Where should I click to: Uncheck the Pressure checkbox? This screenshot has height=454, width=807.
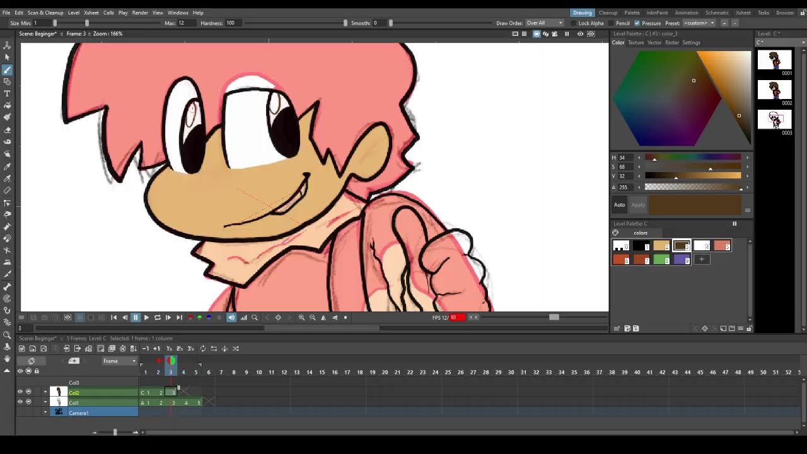[637, 23]
